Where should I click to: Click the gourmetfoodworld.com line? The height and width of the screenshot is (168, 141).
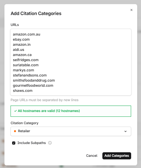(x=33, y=85)
